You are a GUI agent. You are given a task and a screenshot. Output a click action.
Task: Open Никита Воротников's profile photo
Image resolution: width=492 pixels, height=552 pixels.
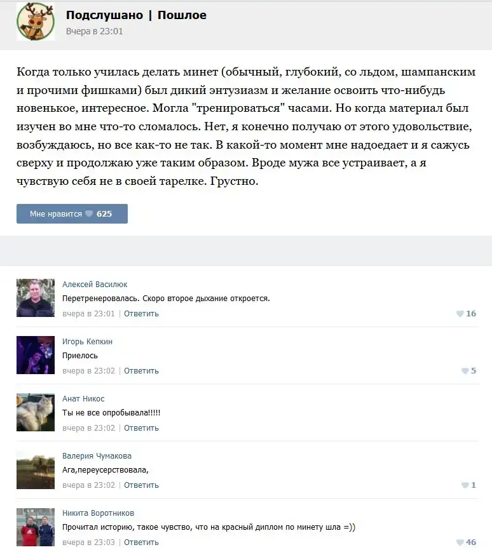pyautogui.click(x=36, y=527)
